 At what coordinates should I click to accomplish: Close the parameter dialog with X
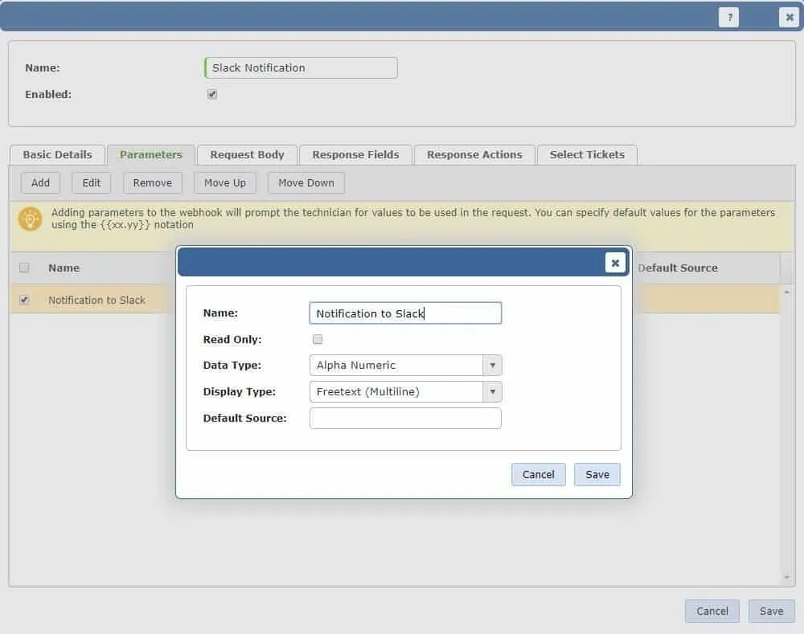615,263
